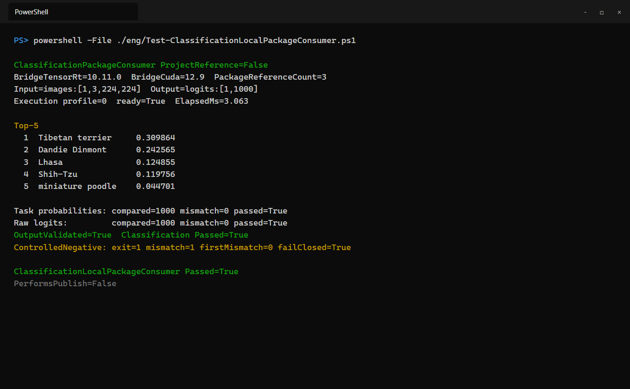The image size is (630, 389).
Task: Click failClosed=True text
Action: click(x=315, y=247)
